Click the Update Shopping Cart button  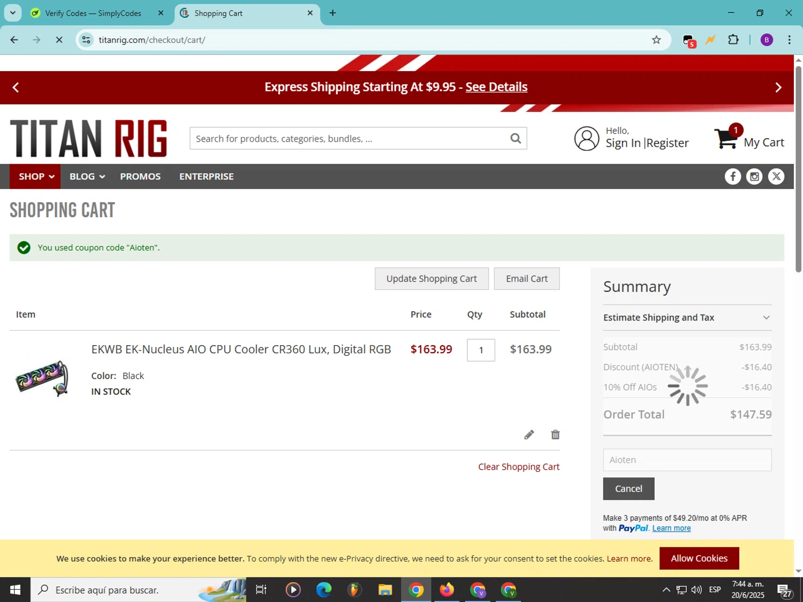click(x=431, y=279)
